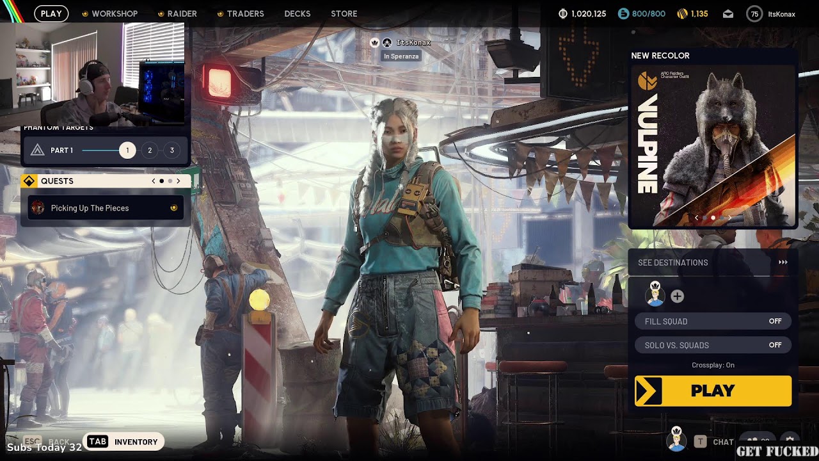
Task: Click the blue token icon beside 800/800
Action: [623, 13]
